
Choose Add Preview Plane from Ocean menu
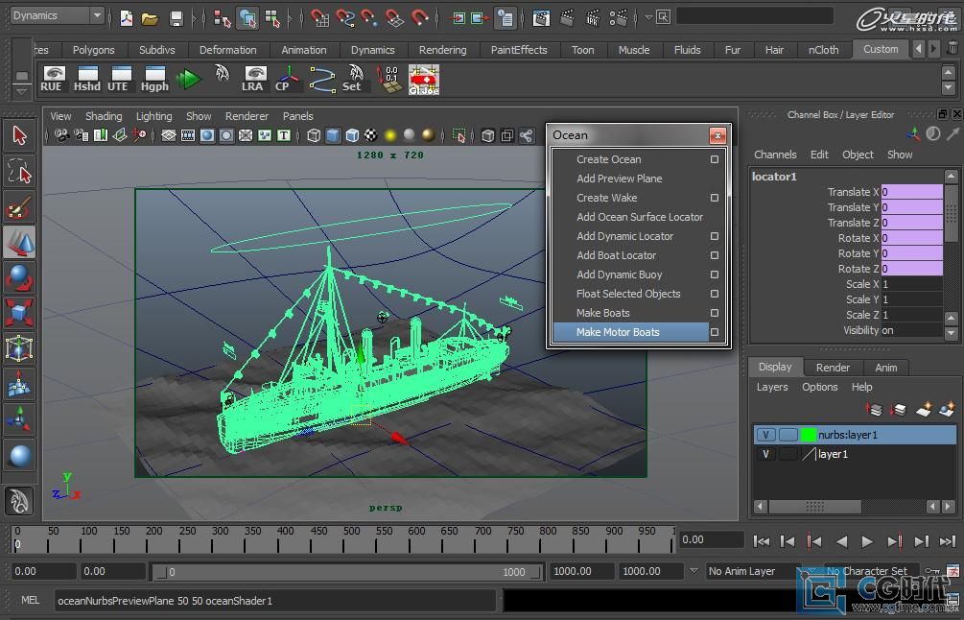tap(619, 179)
